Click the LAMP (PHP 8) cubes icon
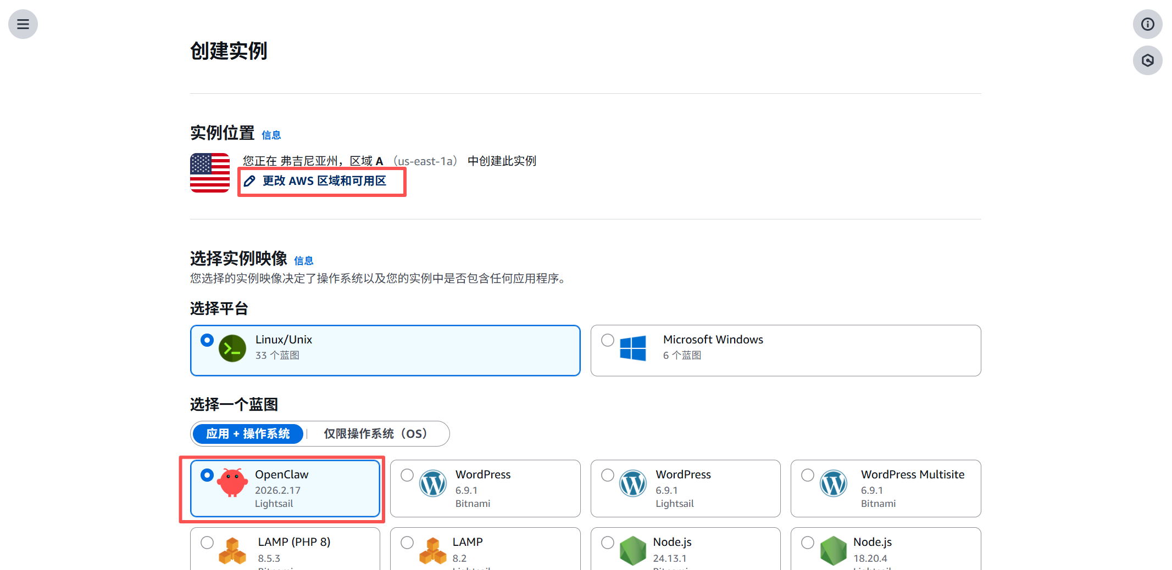The image size is (1172, 570). tap(232, 551)
